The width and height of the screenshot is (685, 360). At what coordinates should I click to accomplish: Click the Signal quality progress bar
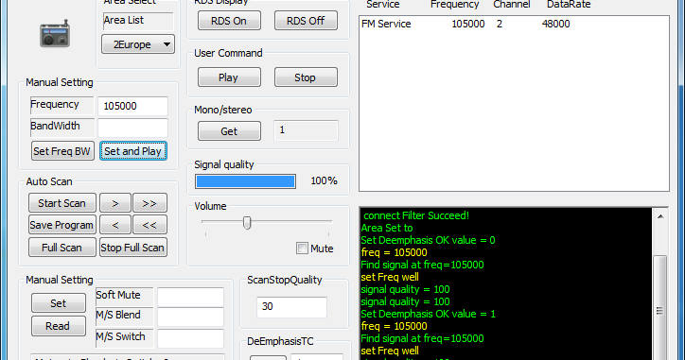(x=245, y=181)
